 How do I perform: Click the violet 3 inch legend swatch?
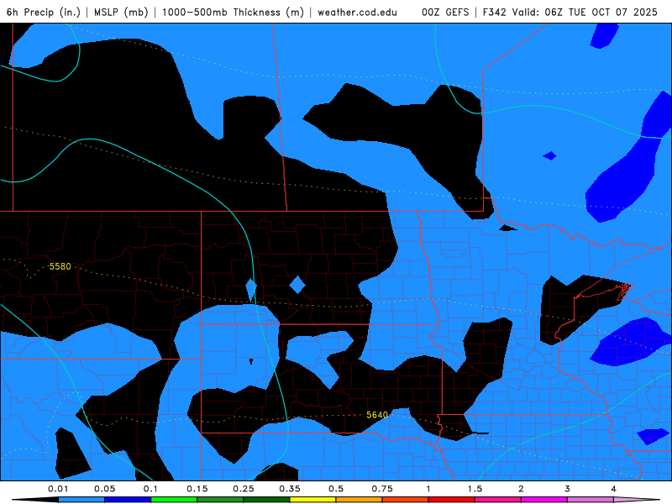591,500
